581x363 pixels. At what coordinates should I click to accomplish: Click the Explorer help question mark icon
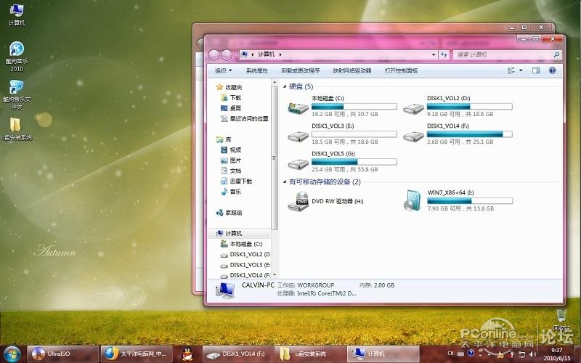coord(551,70)
